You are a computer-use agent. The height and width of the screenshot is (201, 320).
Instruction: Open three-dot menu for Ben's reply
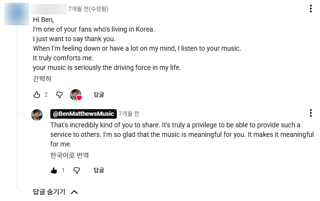(310, 113)
